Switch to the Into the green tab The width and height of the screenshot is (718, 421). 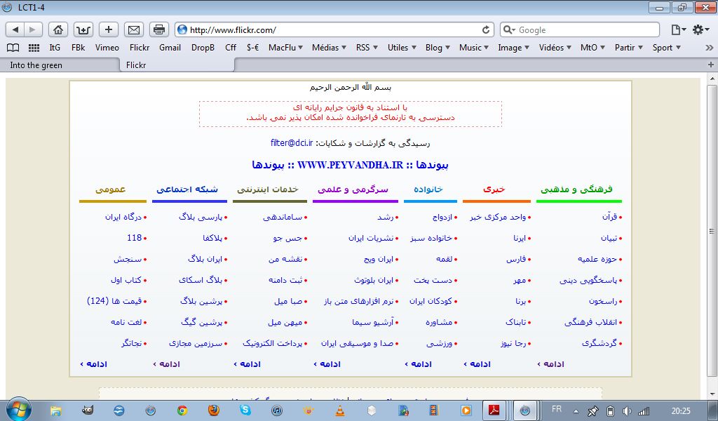[60, 65]
